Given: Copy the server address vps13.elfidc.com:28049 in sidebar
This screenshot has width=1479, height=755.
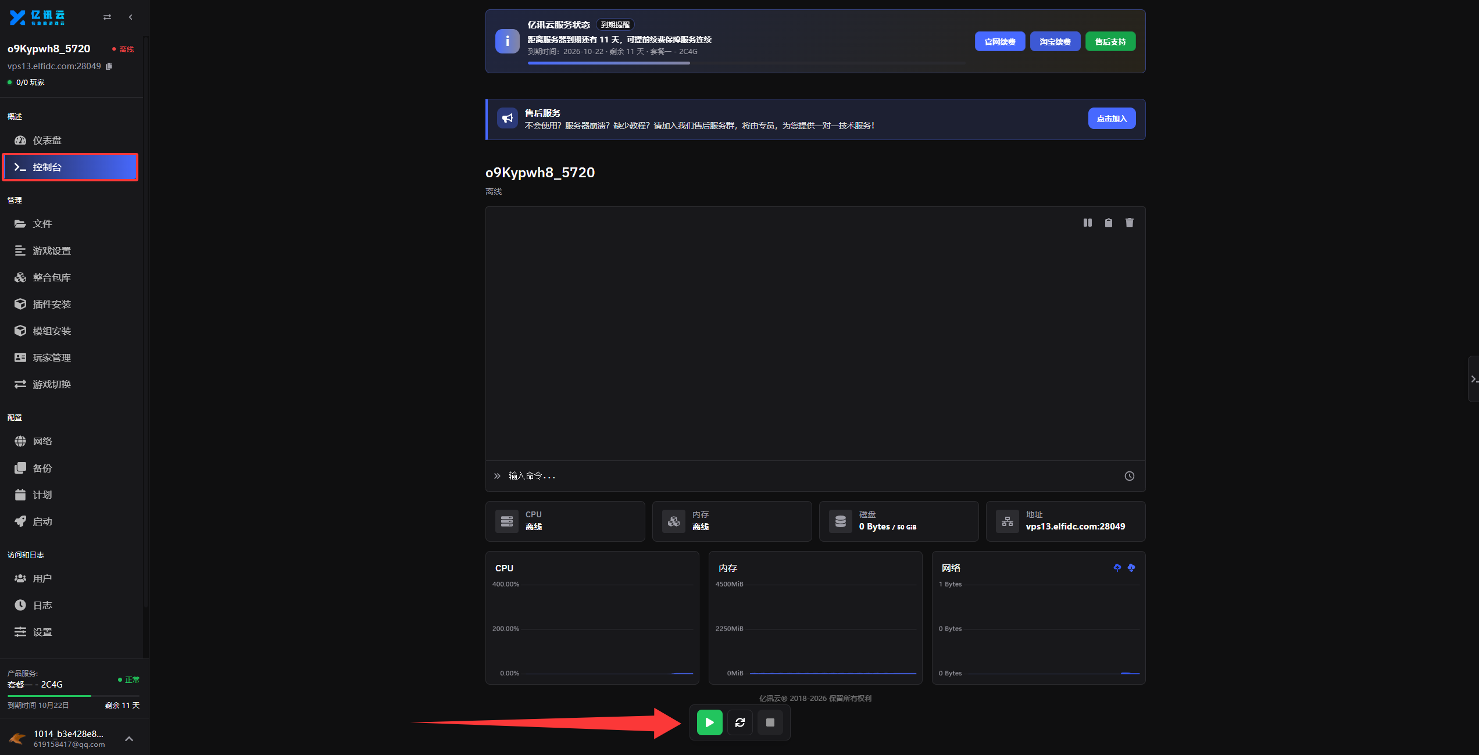Looking at the screenshot, I should pyautogui.click(x=109, y=66).
